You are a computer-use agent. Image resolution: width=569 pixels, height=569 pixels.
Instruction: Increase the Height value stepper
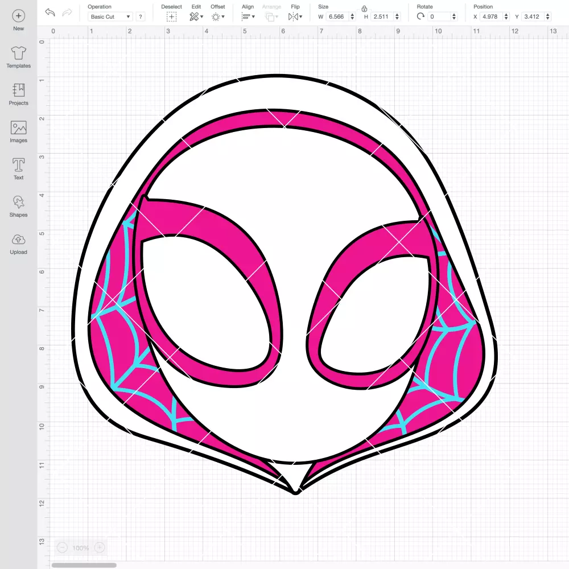(397, 15)
